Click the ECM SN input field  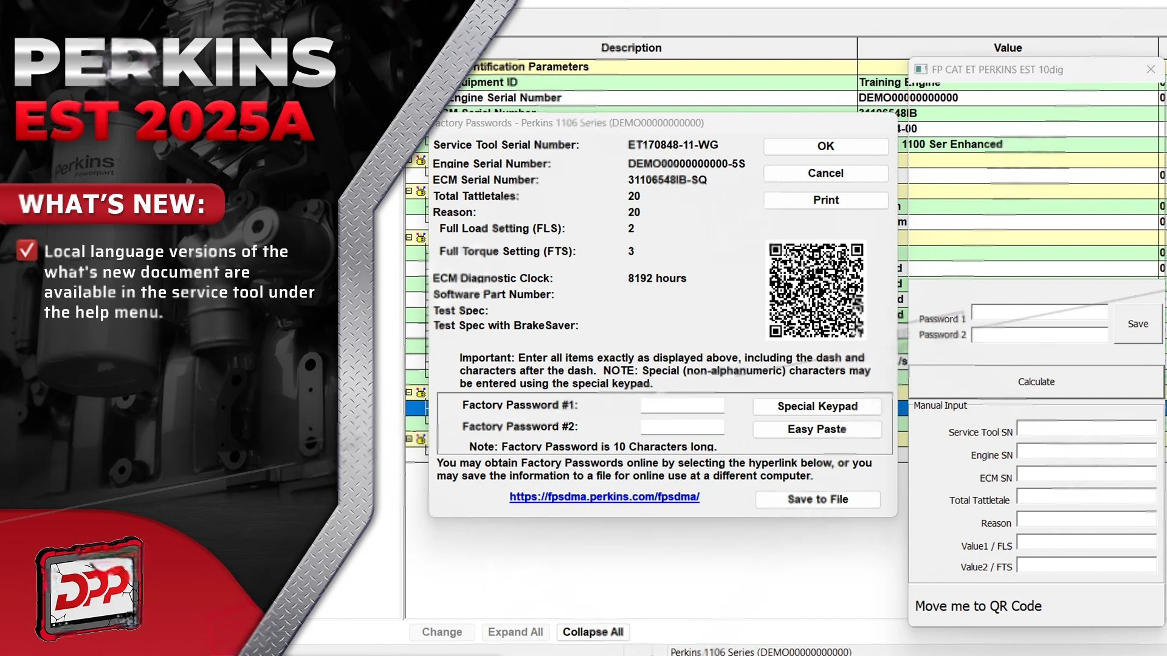point(1087,474)
